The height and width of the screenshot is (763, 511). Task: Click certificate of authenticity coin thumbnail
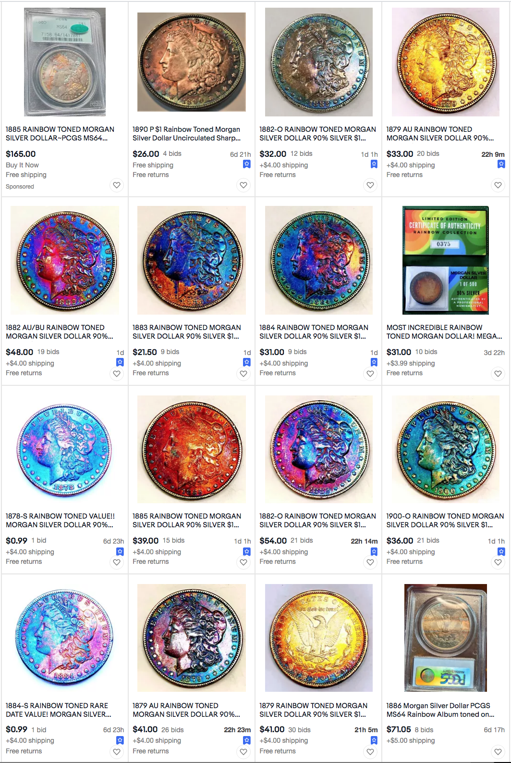coord(446,260)
